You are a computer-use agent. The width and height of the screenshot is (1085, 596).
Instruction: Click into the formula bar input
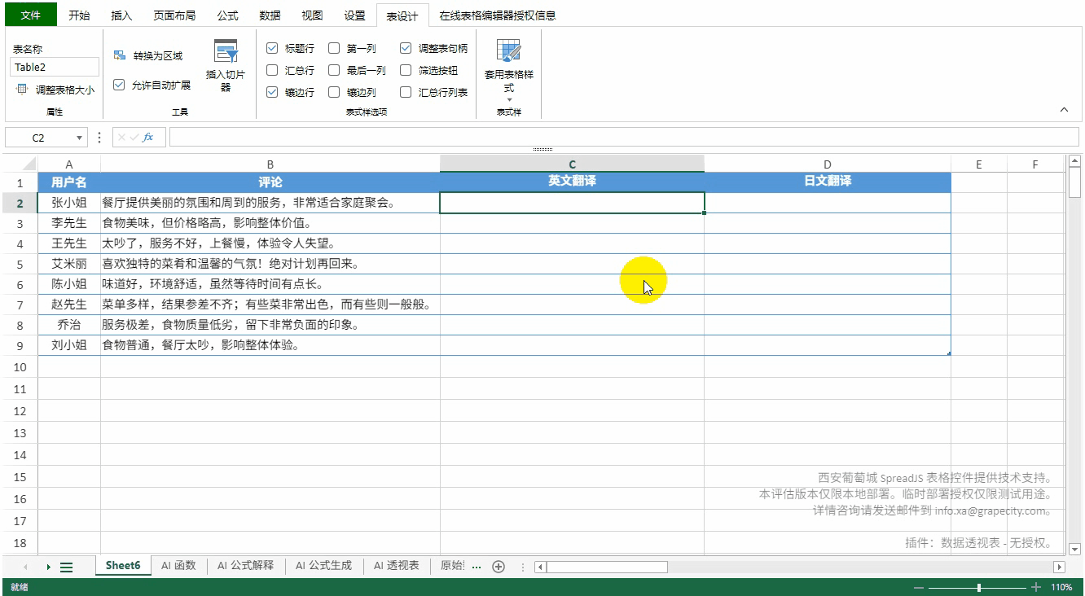tap(624, 138)
